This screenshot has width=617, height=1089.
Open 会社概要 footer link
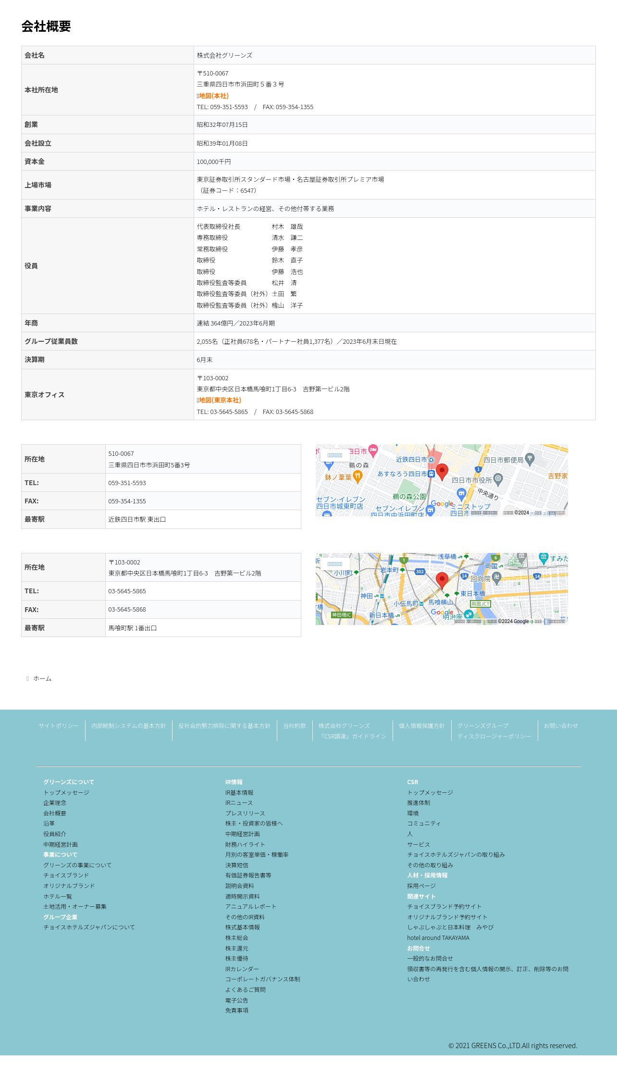pos(55,813)
